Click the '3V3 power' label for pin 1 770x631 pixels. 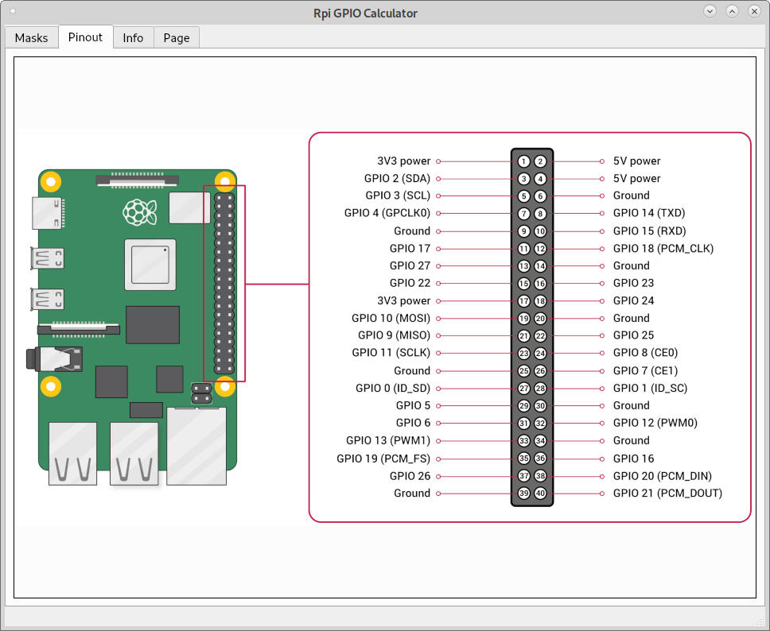(x=403, y=161)
